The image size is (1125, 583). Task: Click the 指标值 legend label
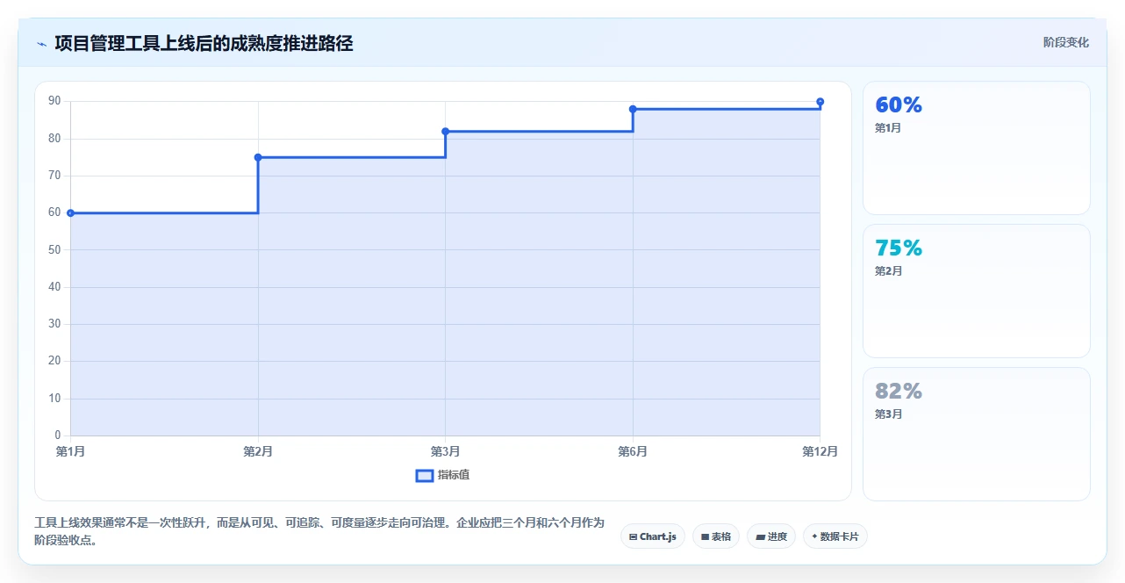pyautogui.click(x=454, y=475)
